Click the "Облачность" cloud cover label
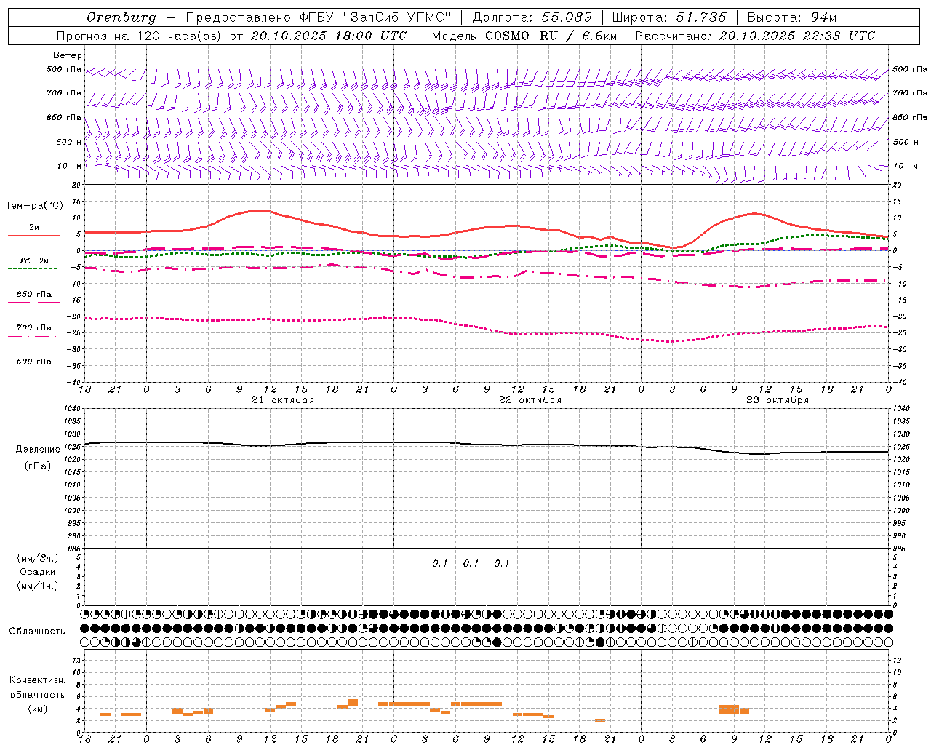931x745 pixels. pos(37,631)
